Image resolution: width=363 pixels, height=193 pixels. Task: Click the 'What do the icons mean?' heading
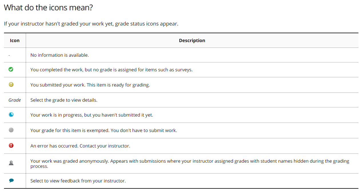[48, 7]
